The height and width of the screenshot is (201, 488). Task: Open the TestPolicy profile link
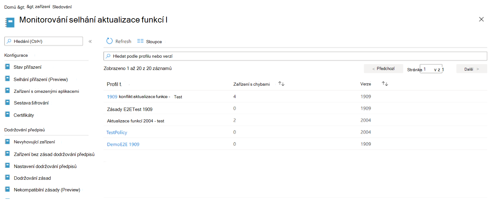(117, 133)
